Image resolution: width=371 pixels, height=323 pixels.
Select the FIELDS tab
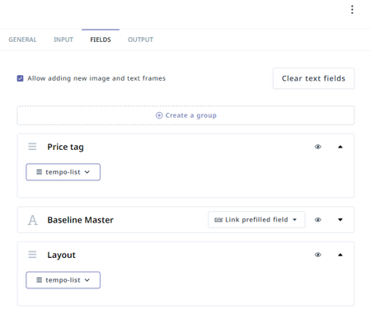point(101,40)
